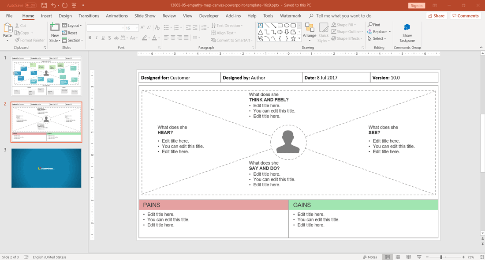This screenshot has height=260, width=485.
Task: Click the Find magnifier button
Action: click(x=374, y=25)
